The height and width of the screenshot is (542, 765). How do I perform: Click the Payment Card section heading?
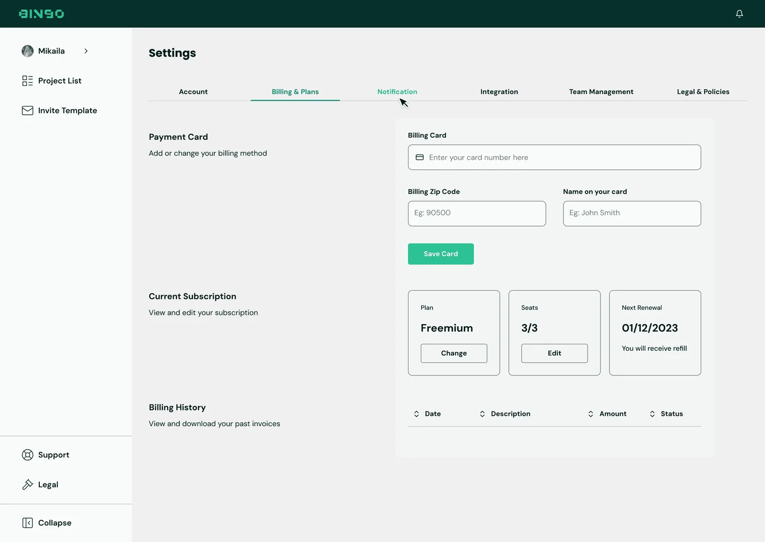point(178,137)
